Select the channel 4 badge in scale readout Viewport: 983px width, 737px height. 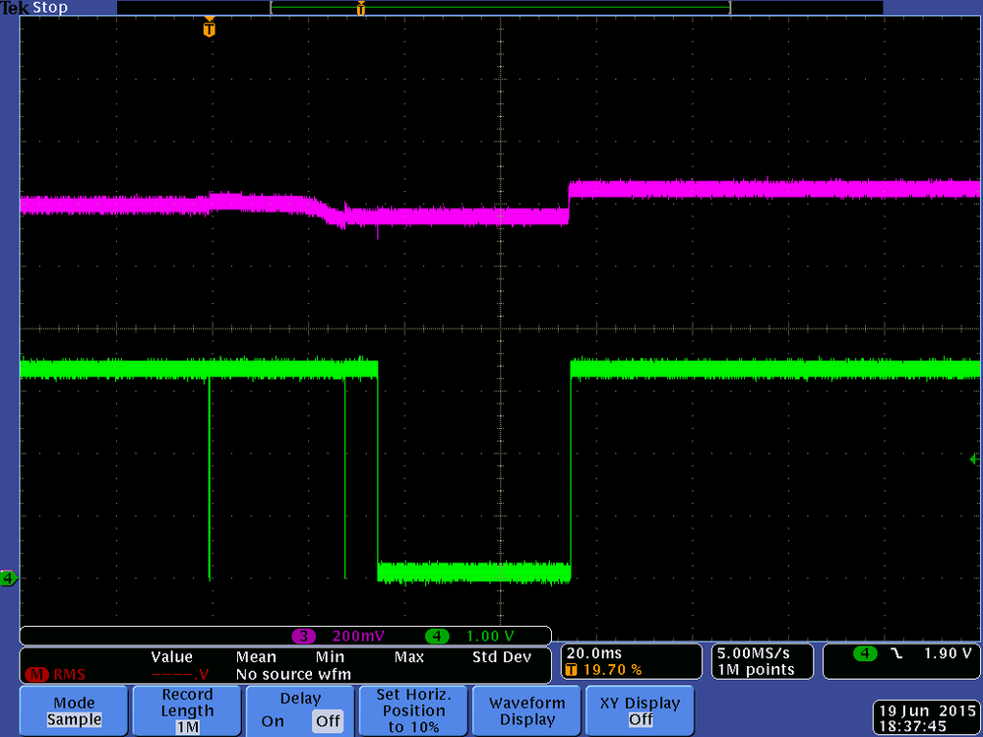pos(437,636)
